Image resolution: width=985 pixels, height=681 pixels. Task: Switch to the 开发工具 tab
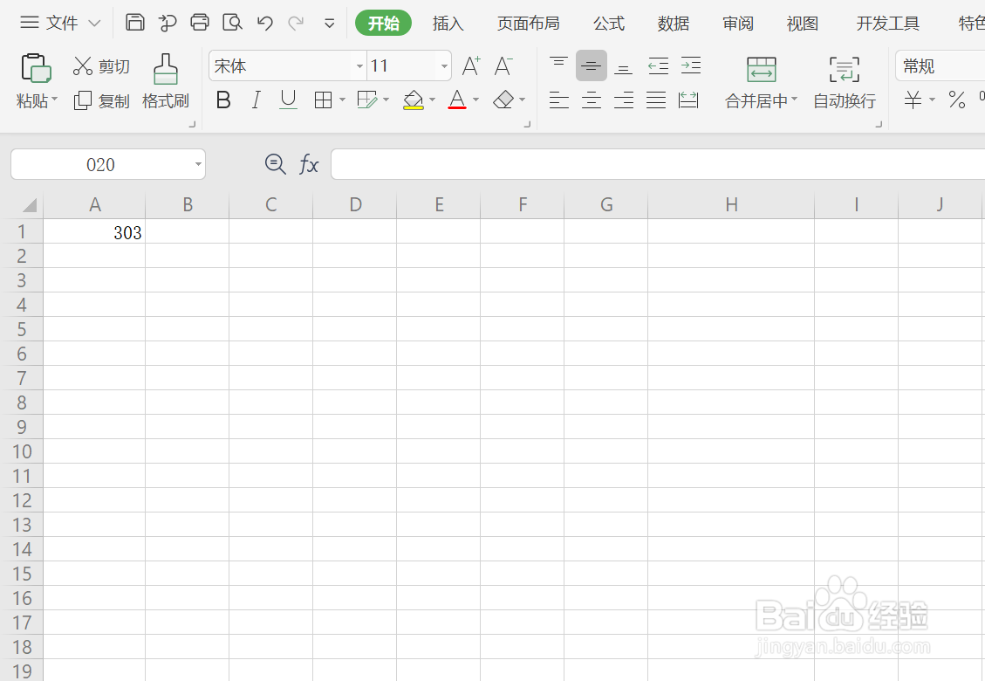pos(887,24)
